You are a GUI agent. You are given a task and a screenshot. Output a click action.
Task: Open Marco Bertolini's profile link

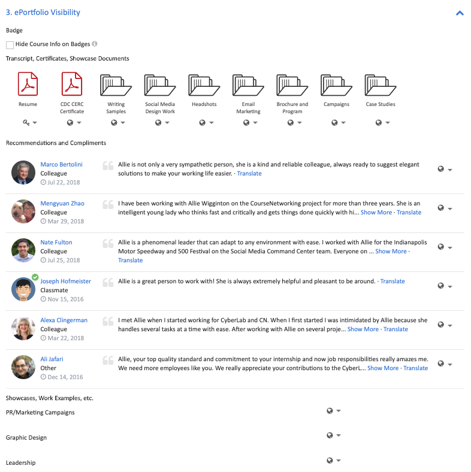(x=62, y=164)
